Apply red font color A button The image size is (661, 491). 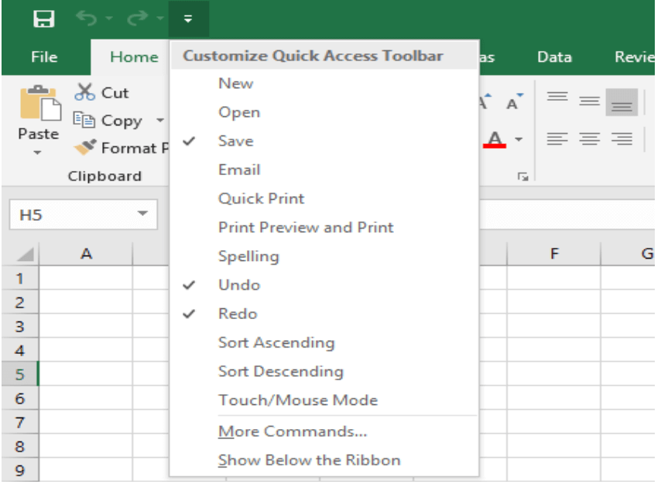(x=495, y=139)
